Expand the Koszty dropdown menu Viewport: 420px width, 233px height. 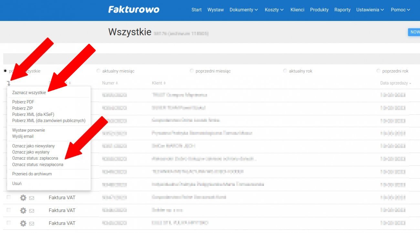click(x=274, y=10)
